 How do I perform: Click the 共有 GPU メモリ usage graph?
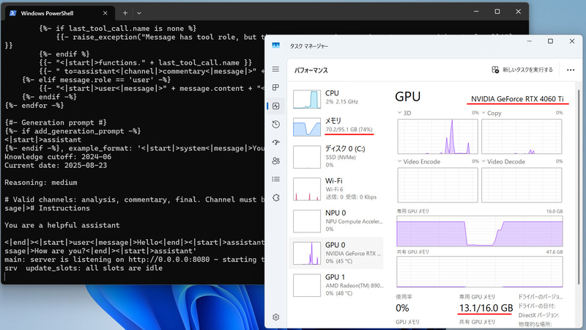point(480,272)
